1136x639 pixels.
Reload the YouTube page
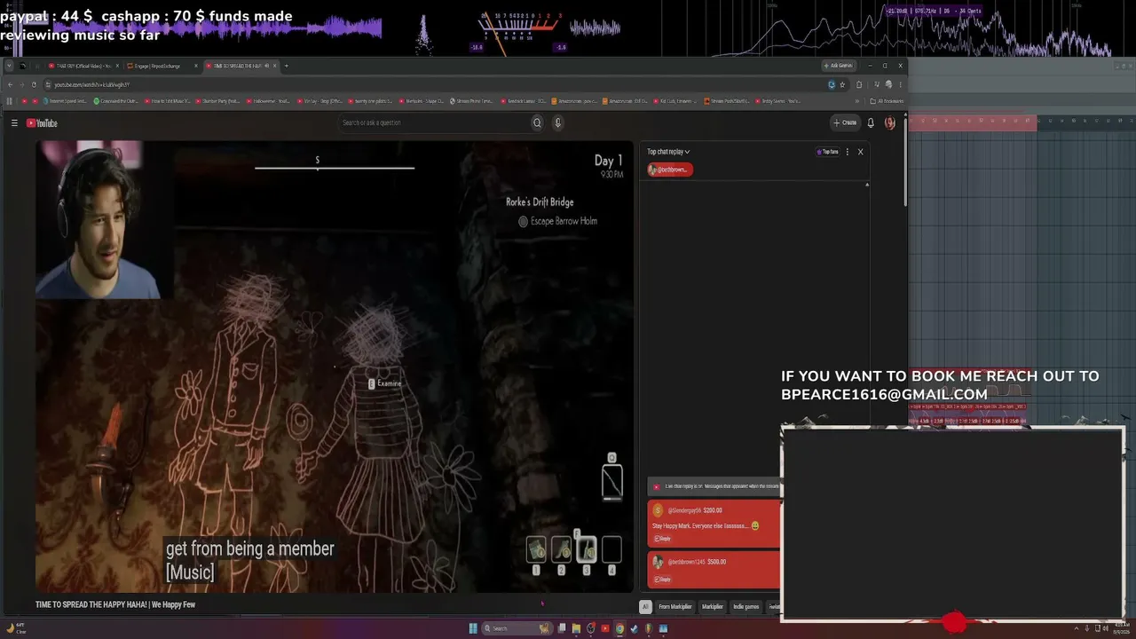coord(34,85)
